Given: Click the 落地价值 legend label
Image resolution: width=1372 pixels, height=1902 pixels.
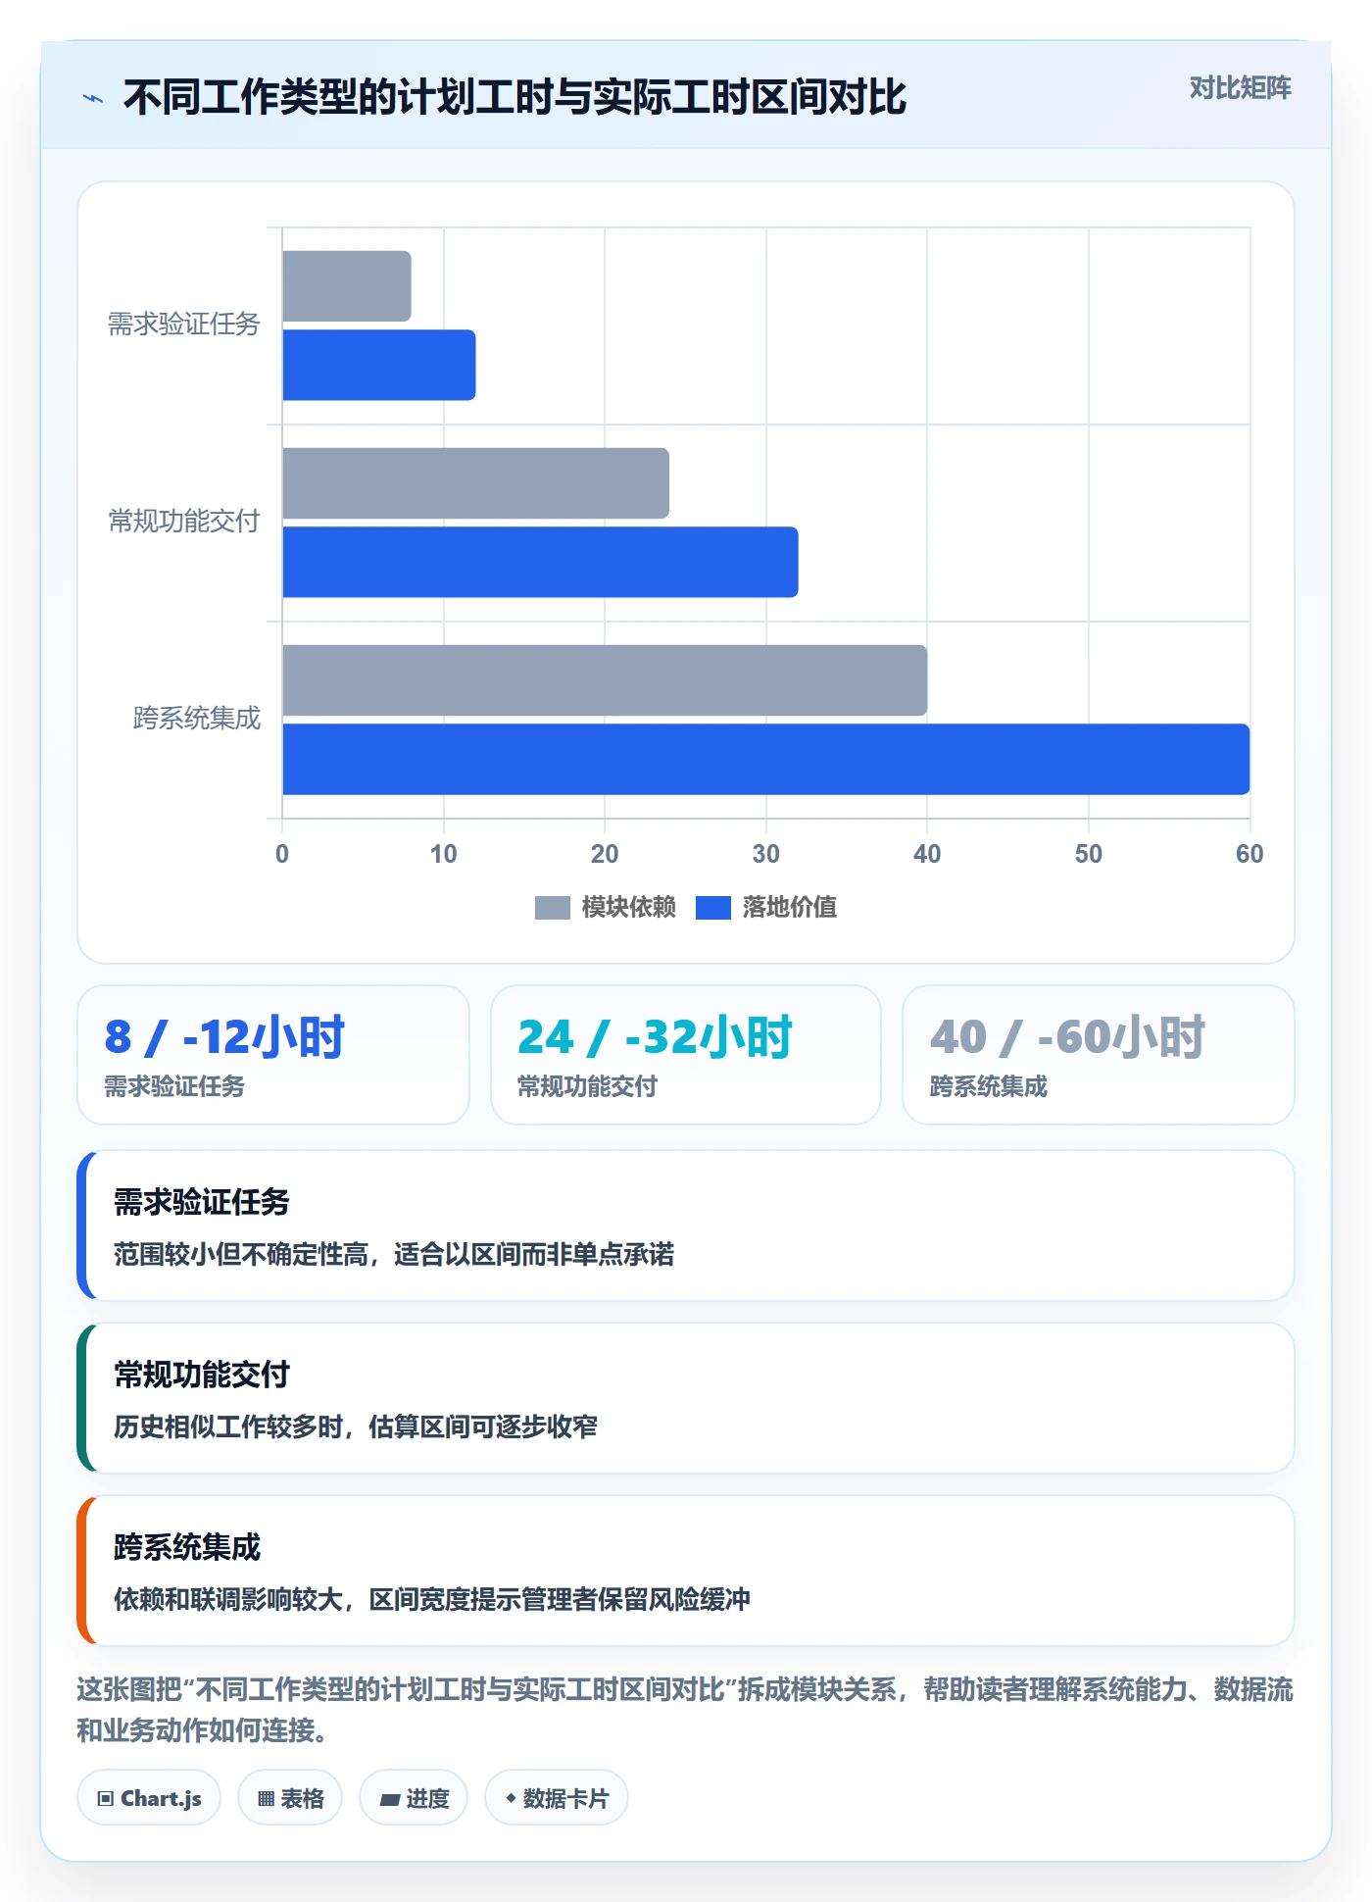Looking at the screenshot, I should [790, 908].
